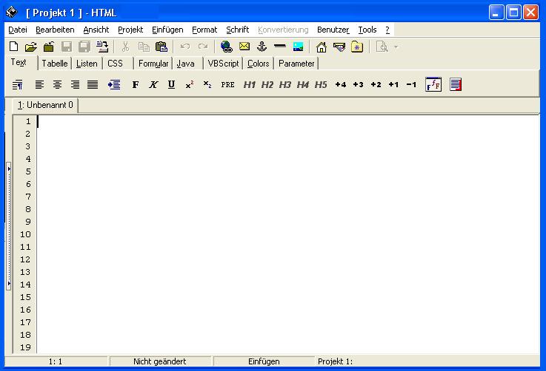
Task: Click the Undo arrow icon
Action: [185, 47]
